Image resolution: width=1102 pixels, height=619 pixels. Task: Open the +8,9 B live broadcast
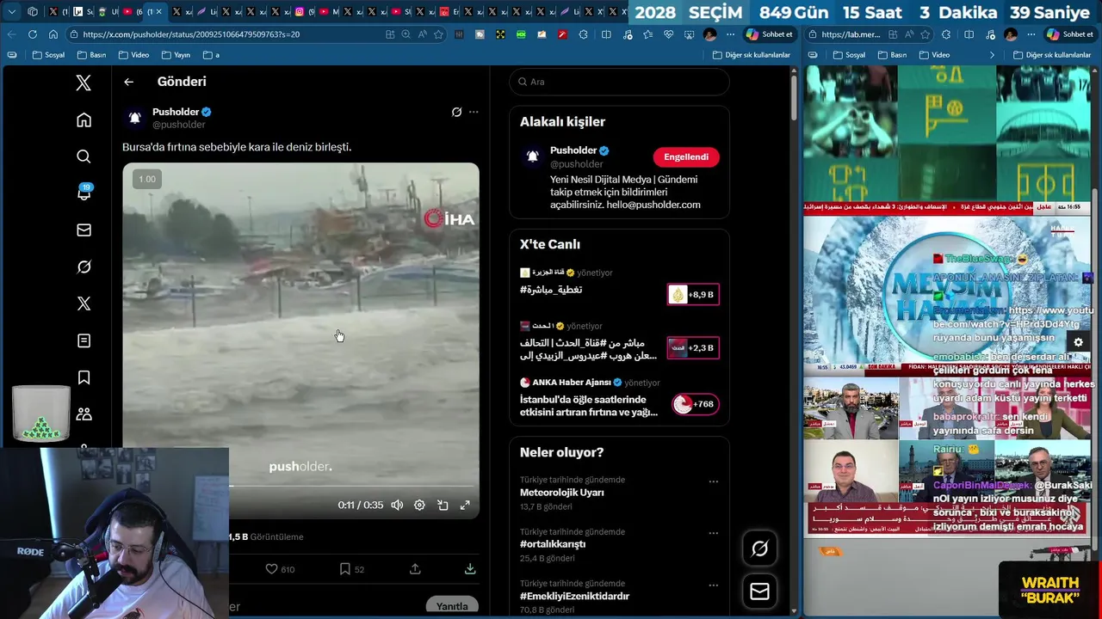pyautogui.click(x=693, y=295)
